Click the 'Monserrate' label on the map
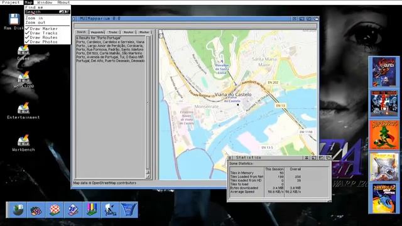 207,106
